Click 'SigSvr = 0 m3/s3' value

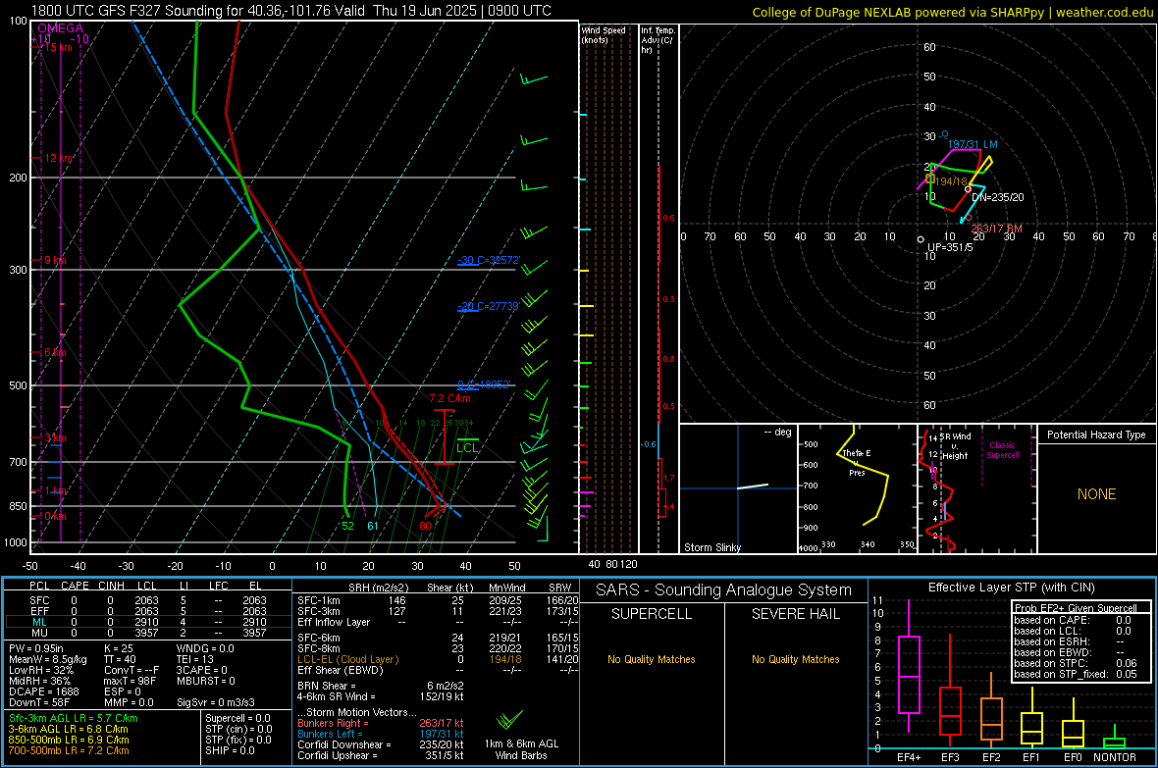[x=216, y=702]
